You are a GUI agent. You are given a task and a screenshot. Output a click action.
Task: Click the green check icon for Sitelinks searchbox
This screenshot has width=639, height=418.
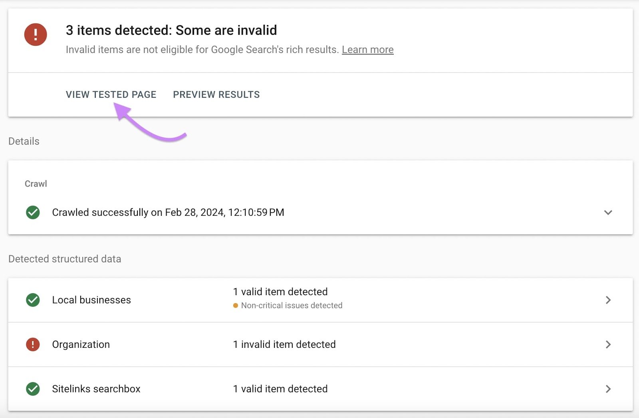(32, 389)
